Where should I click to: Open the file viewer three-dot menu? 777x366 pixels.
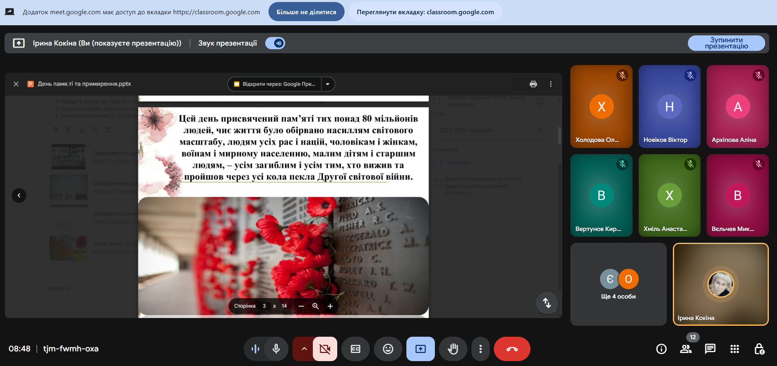coord(551,84)
